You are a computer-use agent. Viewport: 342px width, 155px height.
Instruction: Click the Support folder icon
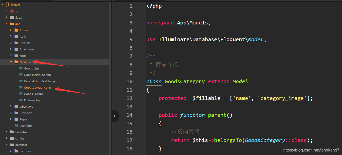click(x=16, y=119)
